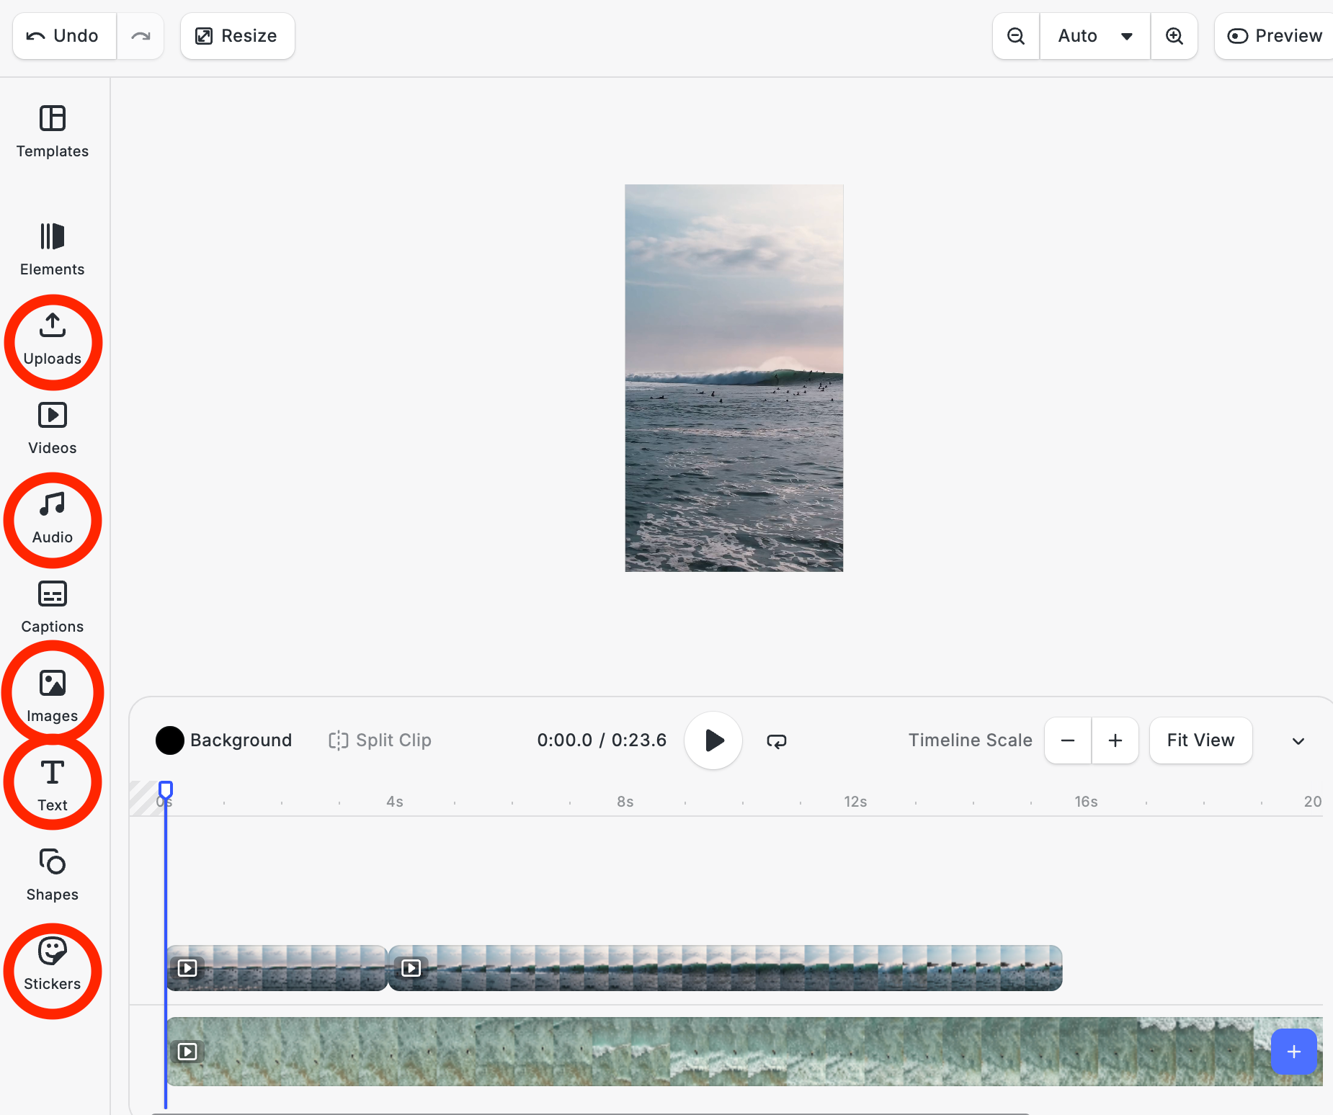Zoom in using the magnifier plus icon
Image resolution: width=1333 pixels, height=1115 pixels.
pos(1174,35)
